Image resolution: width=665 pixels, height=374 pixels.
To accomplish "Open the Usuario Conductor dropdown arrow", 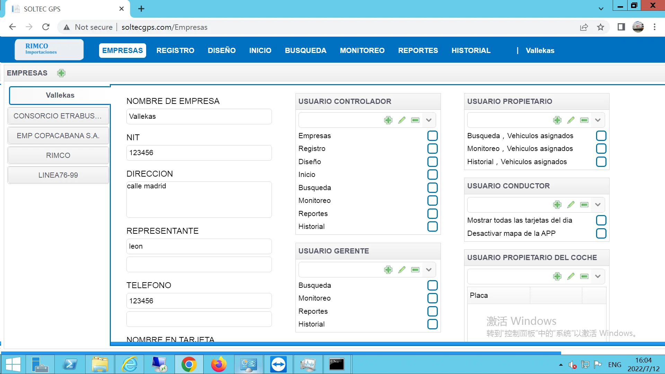I will (597, 205).
